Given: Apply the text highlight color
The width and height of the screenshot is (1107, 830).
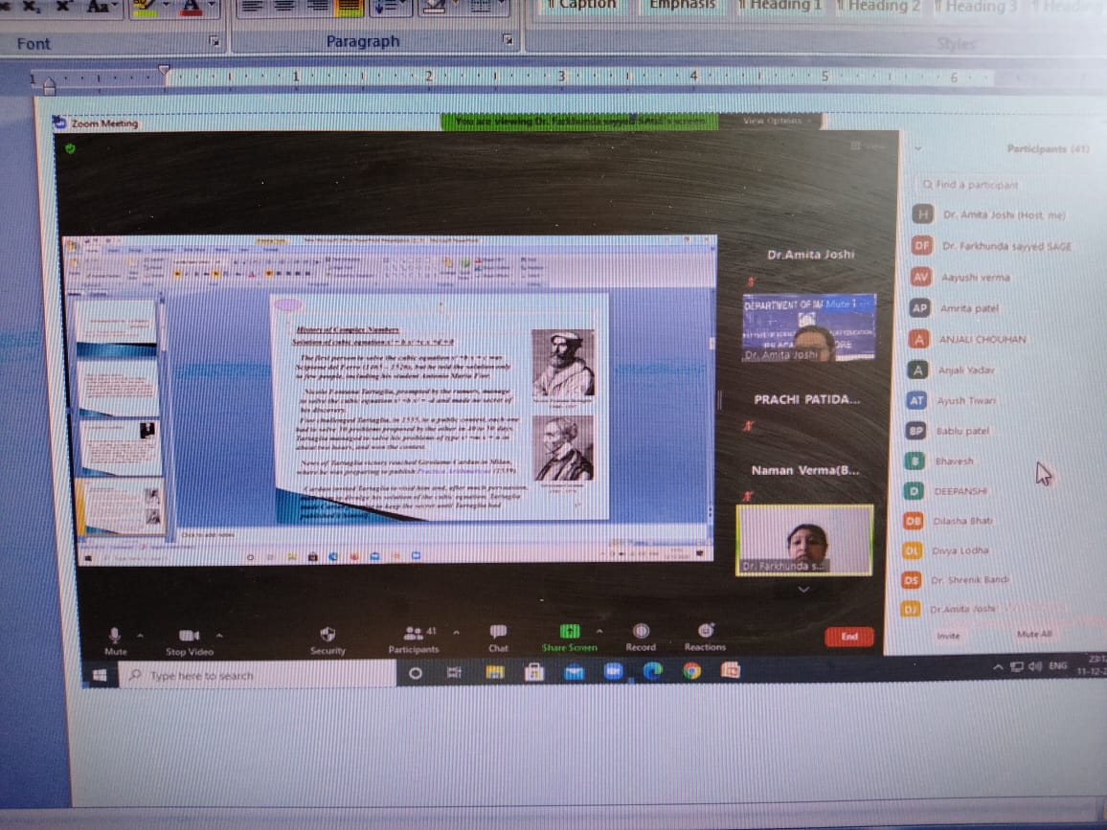Looking at the screenshot, I should pos(146,7).
